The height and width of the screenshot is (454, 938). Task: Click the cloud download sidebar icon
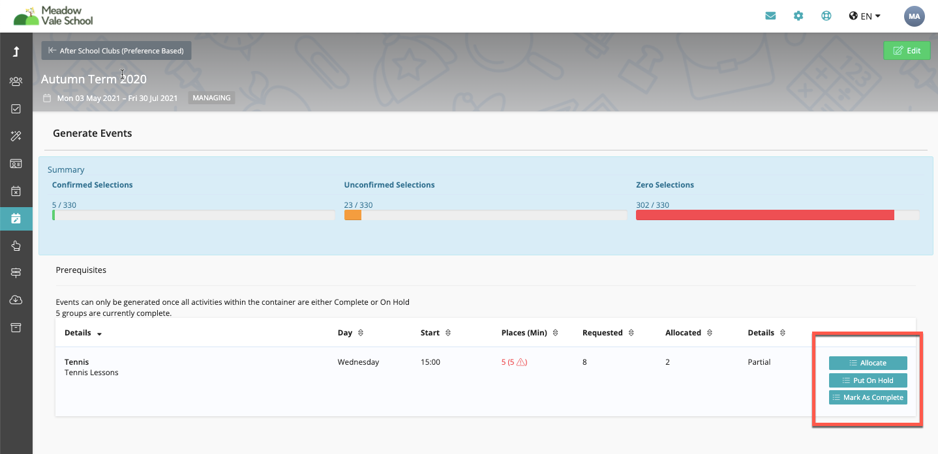tap(16, 300)
